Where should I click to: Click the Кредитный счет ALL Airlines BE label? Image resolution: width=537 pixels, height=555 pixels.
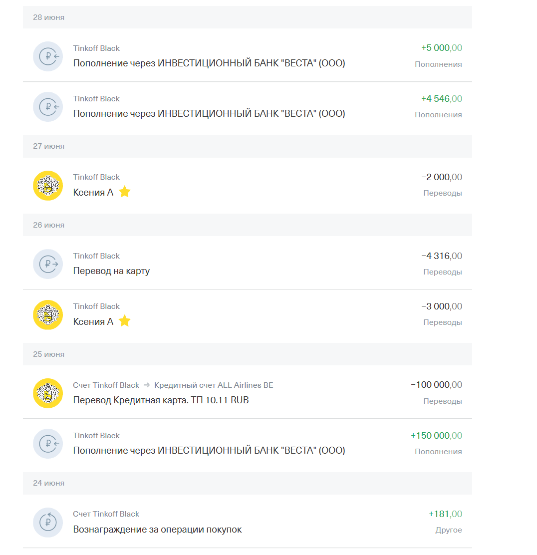214,385
